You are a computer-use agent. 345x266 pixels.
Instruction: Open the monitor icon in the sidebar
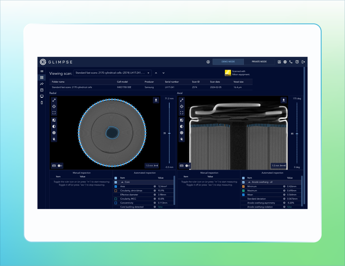42,96
